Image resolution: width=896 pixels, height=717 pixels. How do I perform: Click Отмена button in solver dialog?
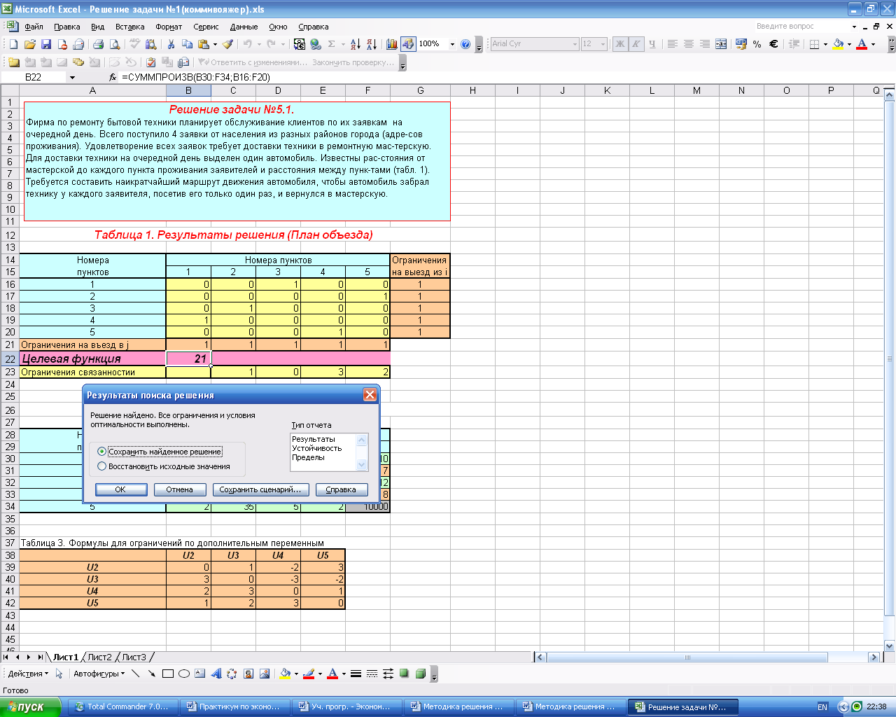click(180, 489)
